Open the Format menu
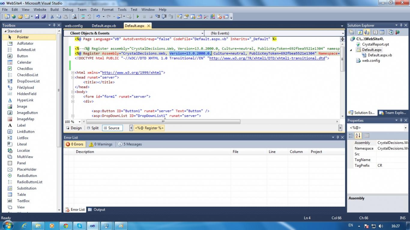The width and height of the screenshot is (410, 230). click(x=108, y=9)
